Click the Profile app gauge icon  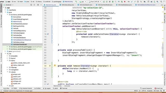click(x=119, y=2)
